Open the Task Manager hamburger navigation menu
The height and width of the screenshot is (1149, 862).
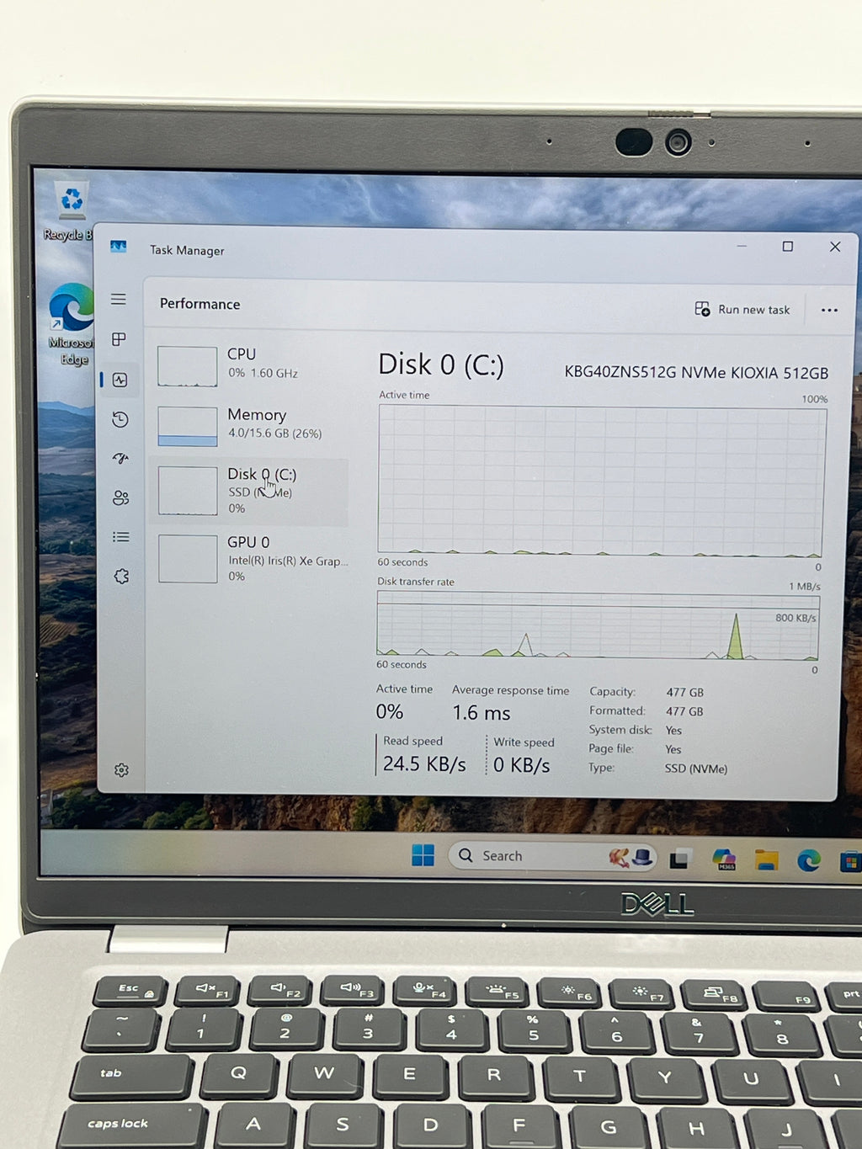(x=119, y=300)
